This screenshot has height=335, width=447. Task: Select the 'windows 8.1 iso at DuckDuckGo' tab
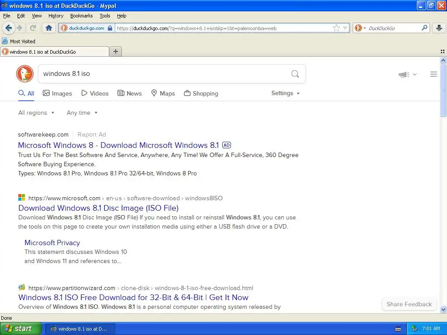tap(55, 51)
